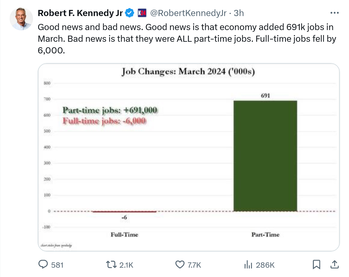The height and width of the screenshot is (277, 349).
Task: Click the 286K views count
Action: (x=265, y=265)
